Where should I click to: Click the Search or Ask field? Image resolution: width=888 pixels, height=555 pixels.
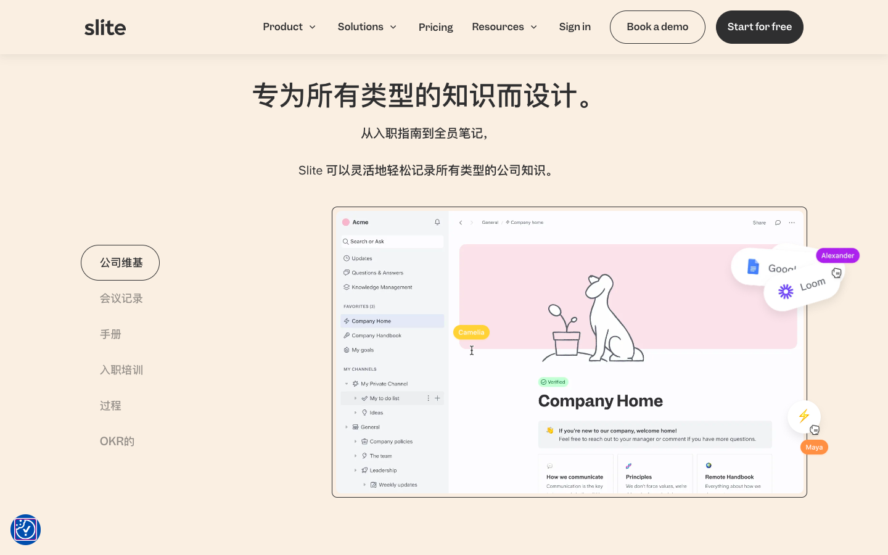[392, 242]
